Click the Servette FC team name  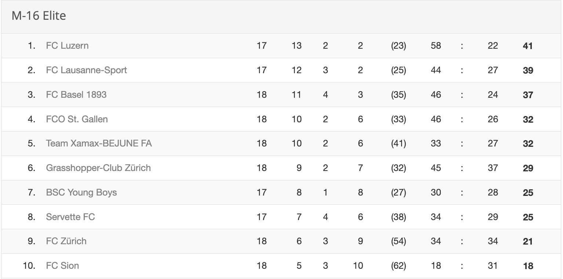coord(70,217)
